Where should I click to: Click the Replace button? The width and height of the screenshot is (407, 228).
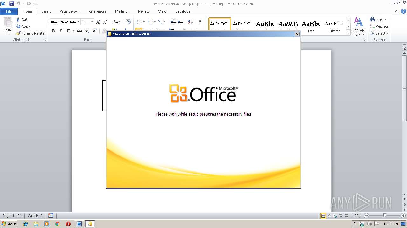tap(379, 26)
